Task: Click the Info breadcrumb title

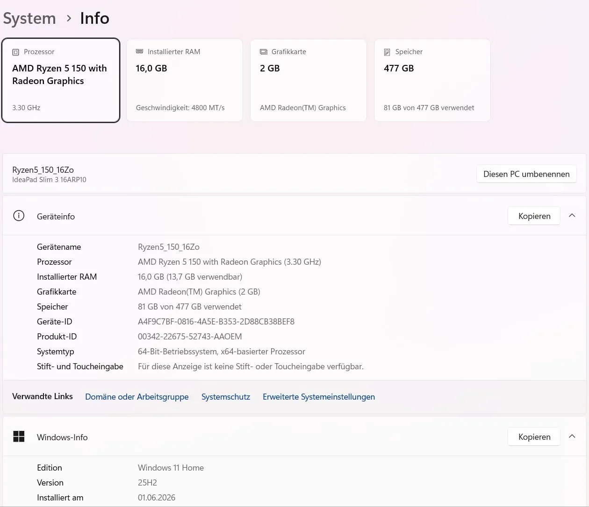Action: click(95, 18)
